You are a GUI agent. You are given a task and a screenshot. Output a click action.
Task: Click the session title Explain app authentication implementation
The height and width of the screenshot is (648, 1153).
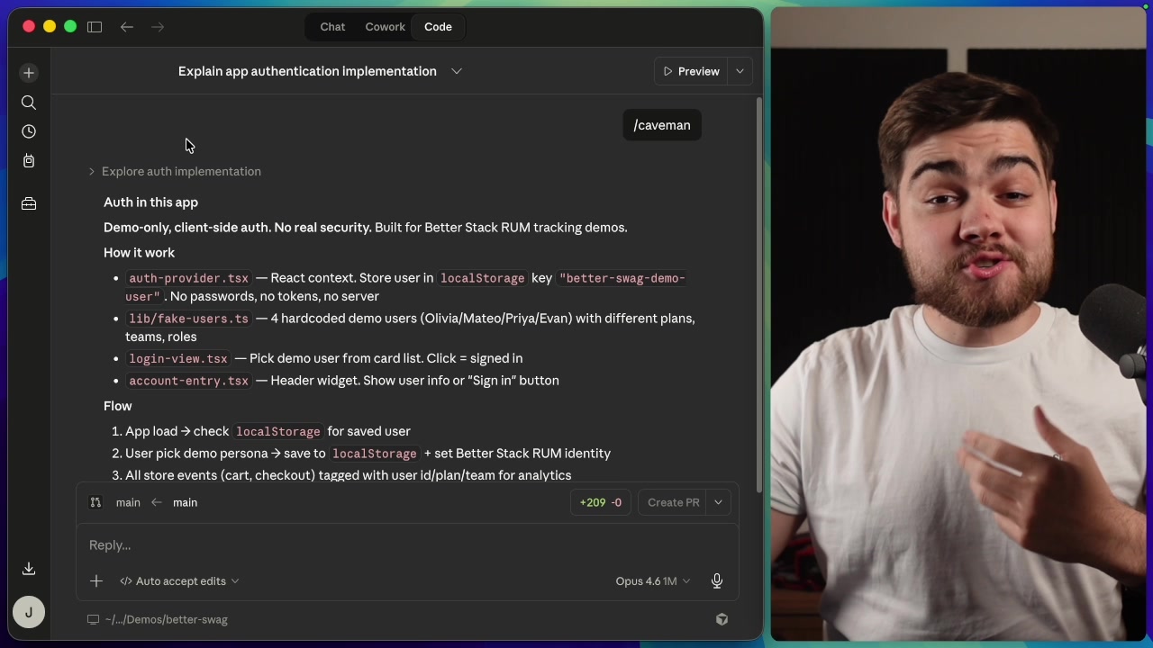tap(307, 71)
